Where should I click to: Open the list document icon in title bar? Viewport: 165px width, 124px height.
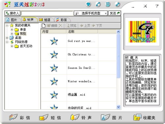tap(108, 5)
